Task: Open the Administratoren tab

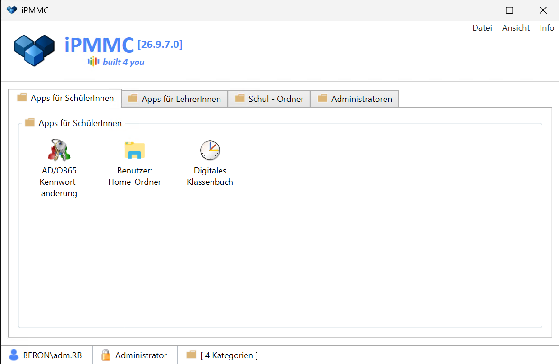Action: click(354, 99)
